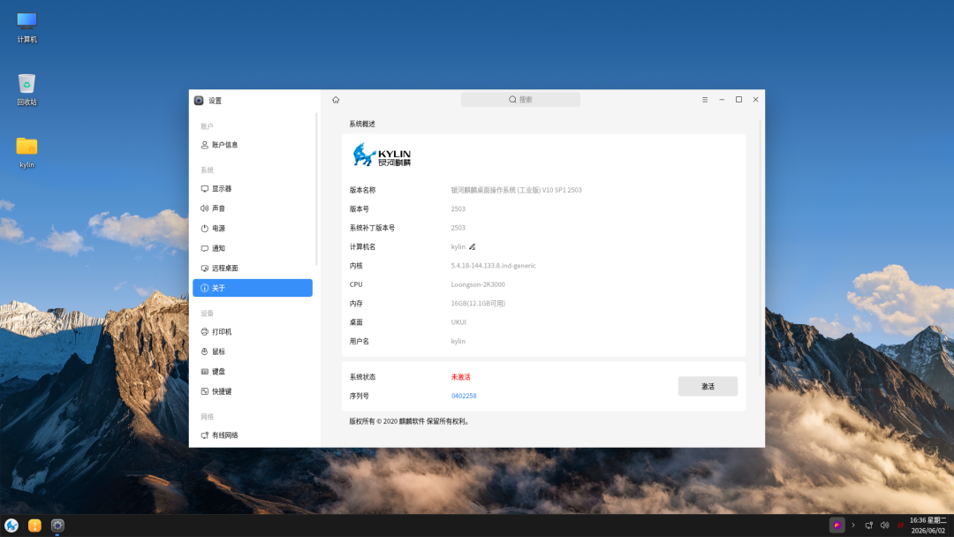Click the 版本名称 value text
This screenshot has height=537, width=954.
(x=516, y=191)
